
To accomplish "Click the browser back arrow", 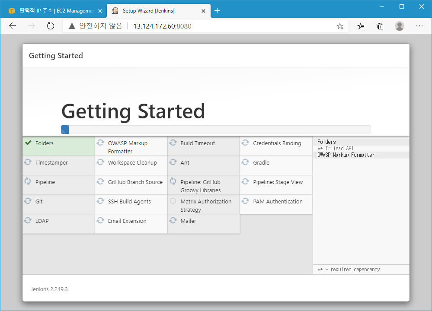I will (13, 26).
